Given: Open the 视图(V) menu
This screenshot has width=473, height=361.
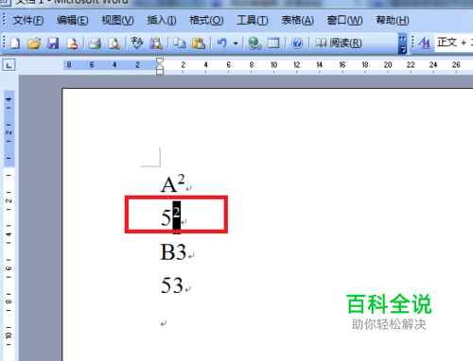Looking at the screenshot, I should [x=117, y=21].
